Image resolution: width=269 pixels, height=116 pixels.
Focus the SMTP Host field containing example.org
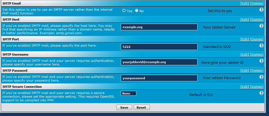pyautogui.click(x=159, y=27)
